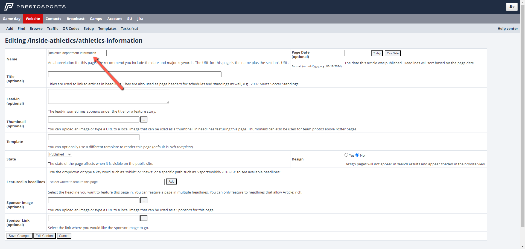The image size is (525, 249).
Task: Open Templates submenu item
Action: click(107, 28)
